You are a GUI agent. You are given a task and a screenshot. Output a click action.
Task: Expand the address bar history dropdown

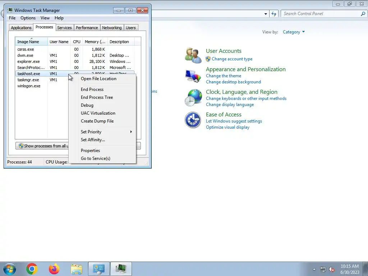click(x=266, y=14)
